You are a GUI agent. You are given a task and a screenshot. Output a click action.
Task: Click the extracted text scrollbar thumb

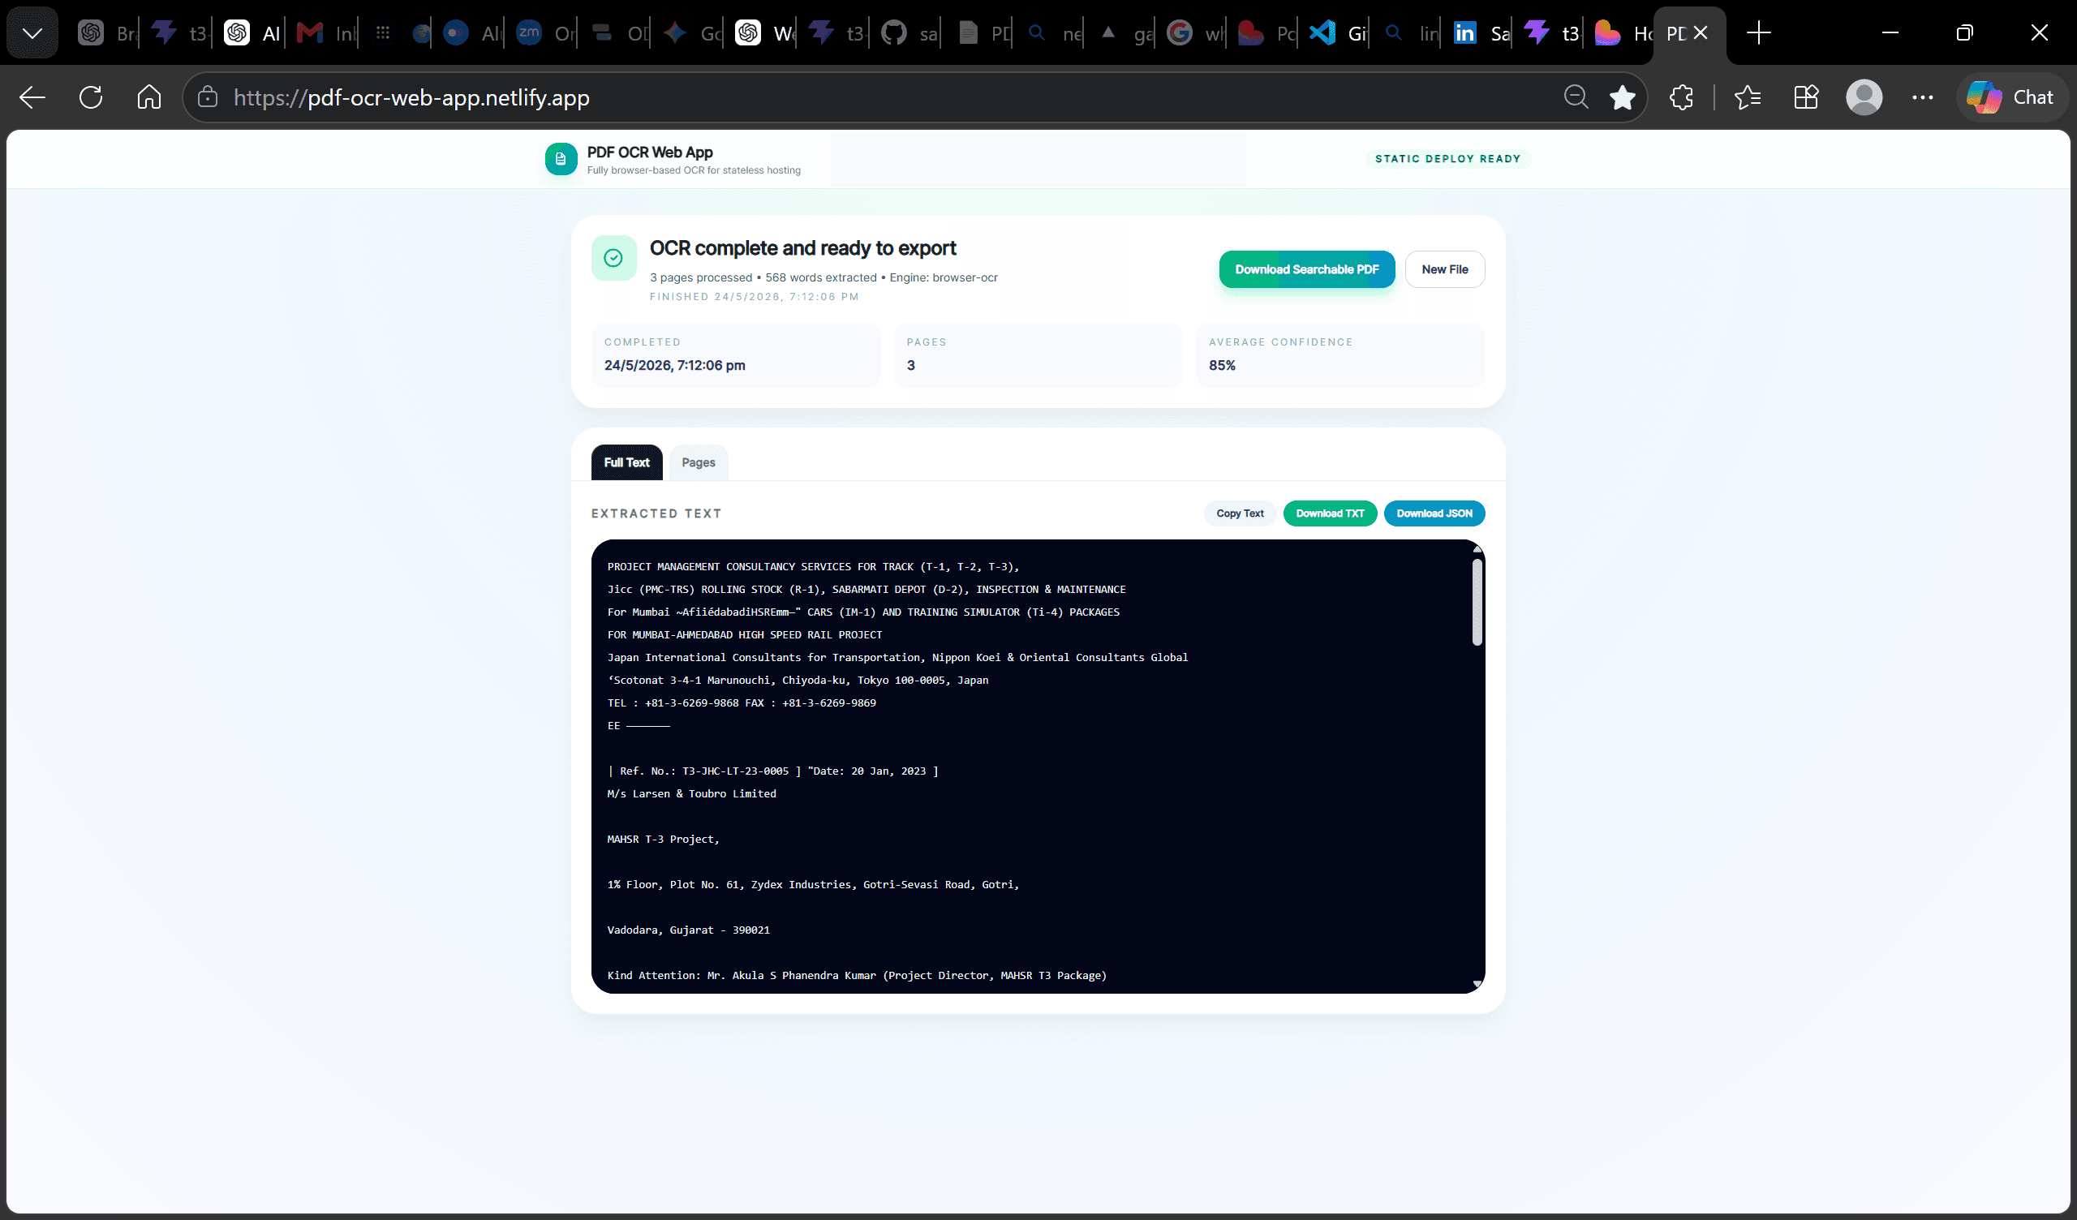pos(1477,602)
